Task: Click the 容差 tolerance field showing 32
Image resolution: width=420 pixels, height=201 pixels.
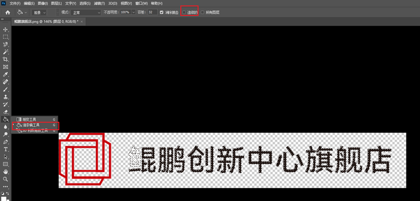Action: [152, 12]
